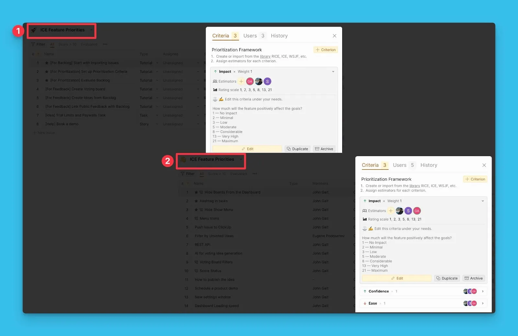The width and height of the screenshot is (518, 336).
Task: Click estimator avatars on the Confidence row
Action: click(470, 291)
